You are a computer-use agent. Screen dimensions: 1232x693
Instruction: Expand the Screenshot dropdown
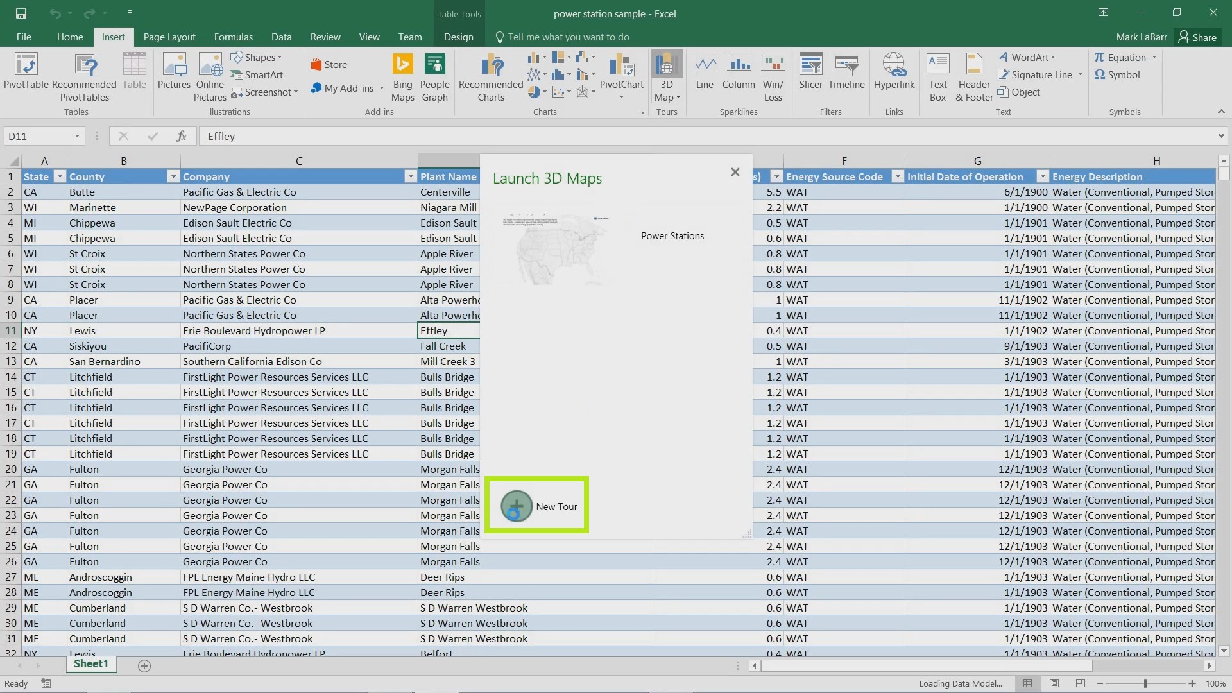pyautogui.click(x=296, y=92)
